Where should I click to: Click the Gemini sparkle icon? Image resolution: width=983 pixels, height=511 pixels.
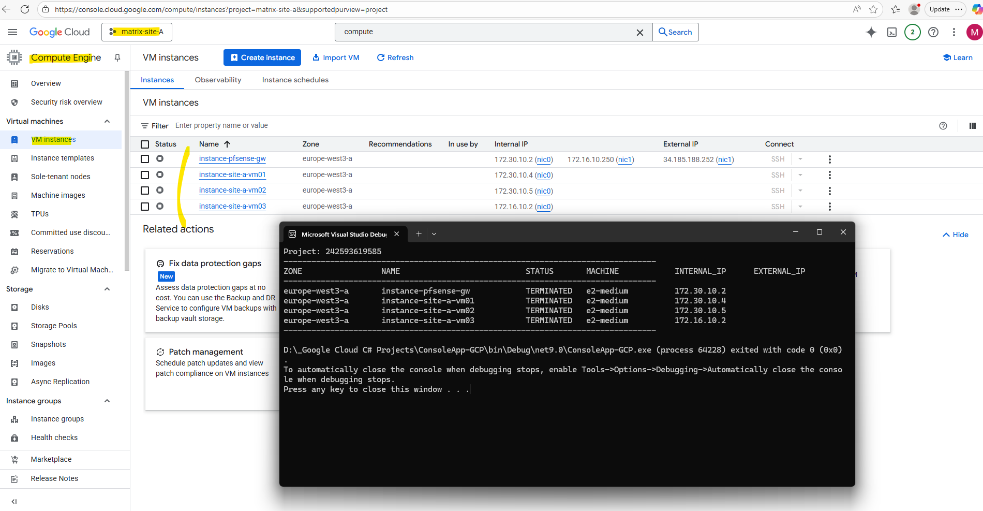pos(871,32)
